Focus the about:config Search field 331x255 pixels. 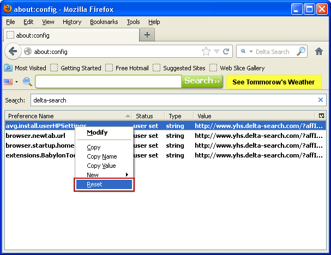(x=178, y=100)
